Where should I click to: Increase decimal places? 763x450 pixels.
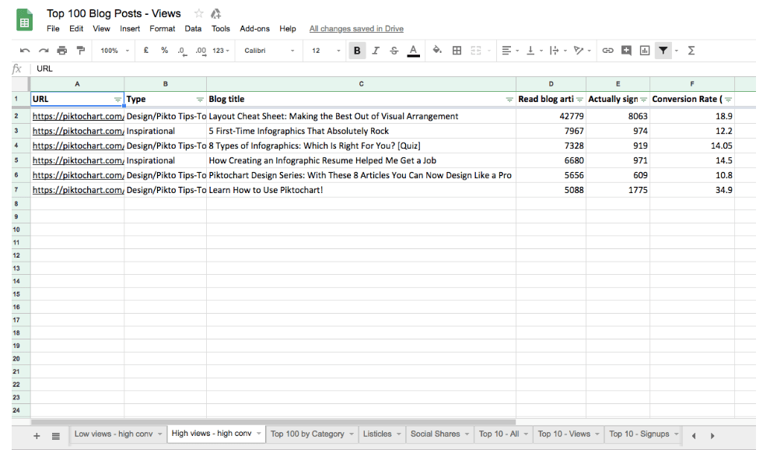point(201,51)
